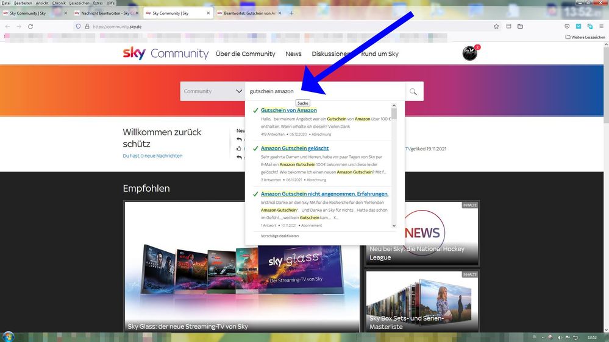Open the Chronik menu in the menu bar
This screenshot has width=609, height=342.
coord(59,3)
